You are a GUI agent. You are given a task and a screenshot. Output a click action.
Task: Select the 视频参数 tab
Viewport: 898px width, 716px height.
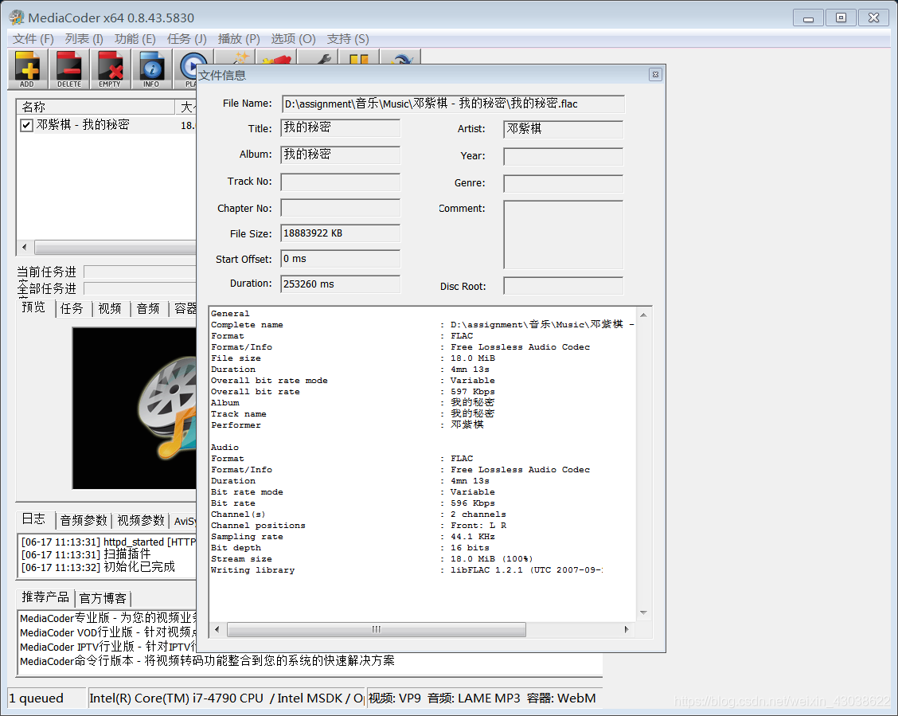click(x=141, y=521)
